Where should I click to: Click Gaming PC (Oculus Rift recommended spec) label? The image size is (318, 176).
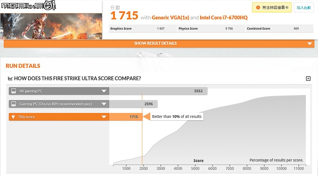56,104
